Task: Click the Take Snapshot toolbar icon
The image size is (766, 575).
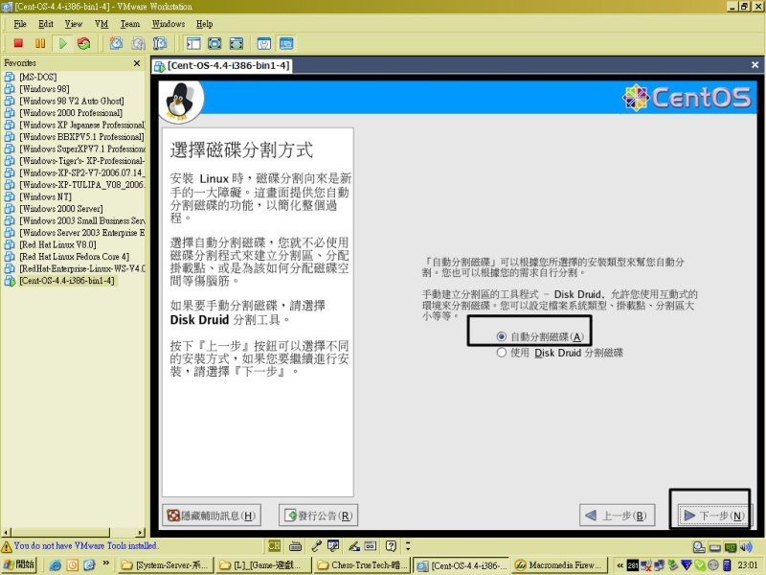Action: [116, 43]
